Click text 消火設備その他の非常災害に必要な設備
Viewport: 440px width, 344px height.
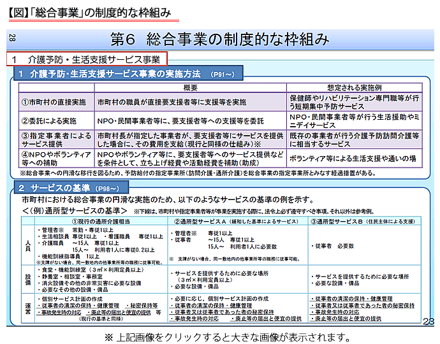point(89,283)
